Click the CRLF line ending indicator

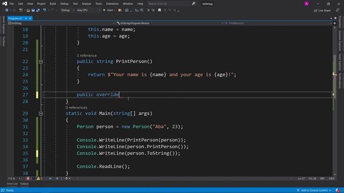point(332,179)
